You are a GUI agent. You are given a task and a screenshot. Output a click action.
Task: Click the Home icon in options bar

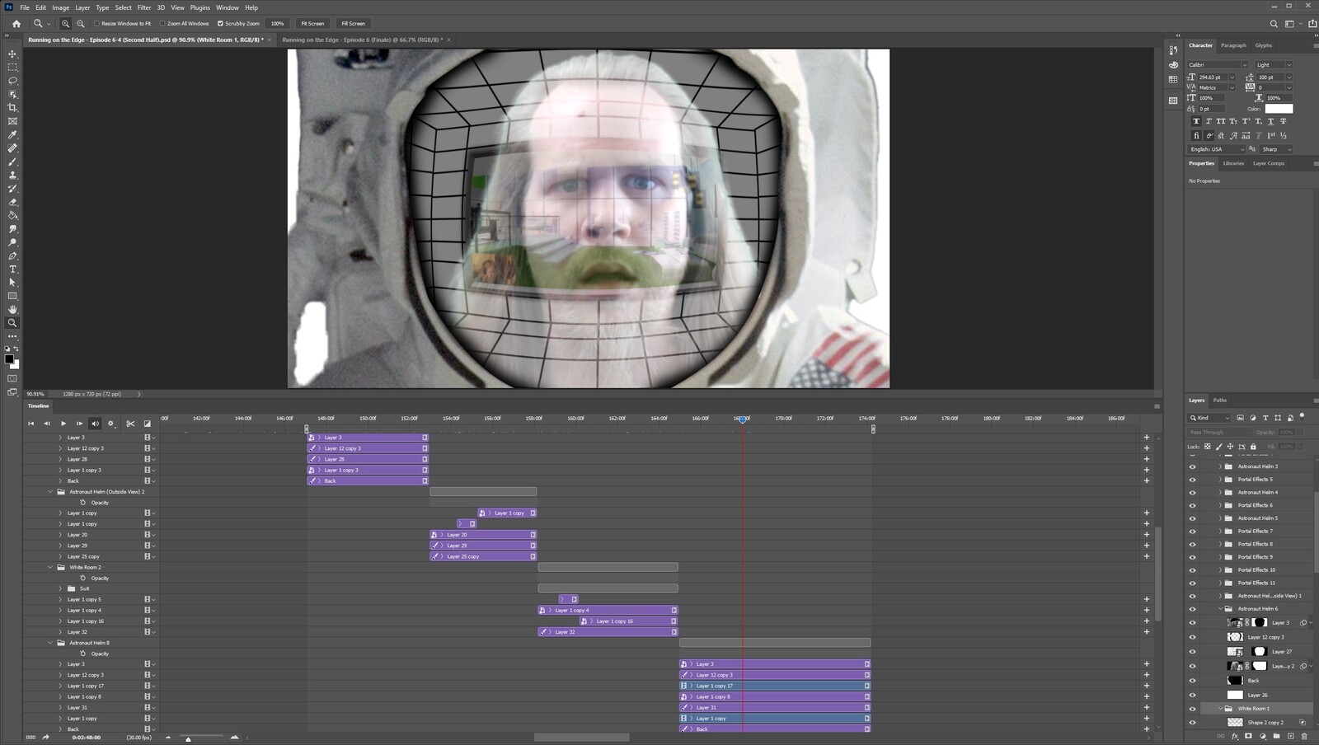pyautogui.click(x=16, y=24)
